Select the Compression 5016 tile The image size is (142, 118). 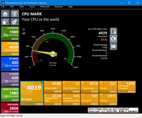point(90,86)
